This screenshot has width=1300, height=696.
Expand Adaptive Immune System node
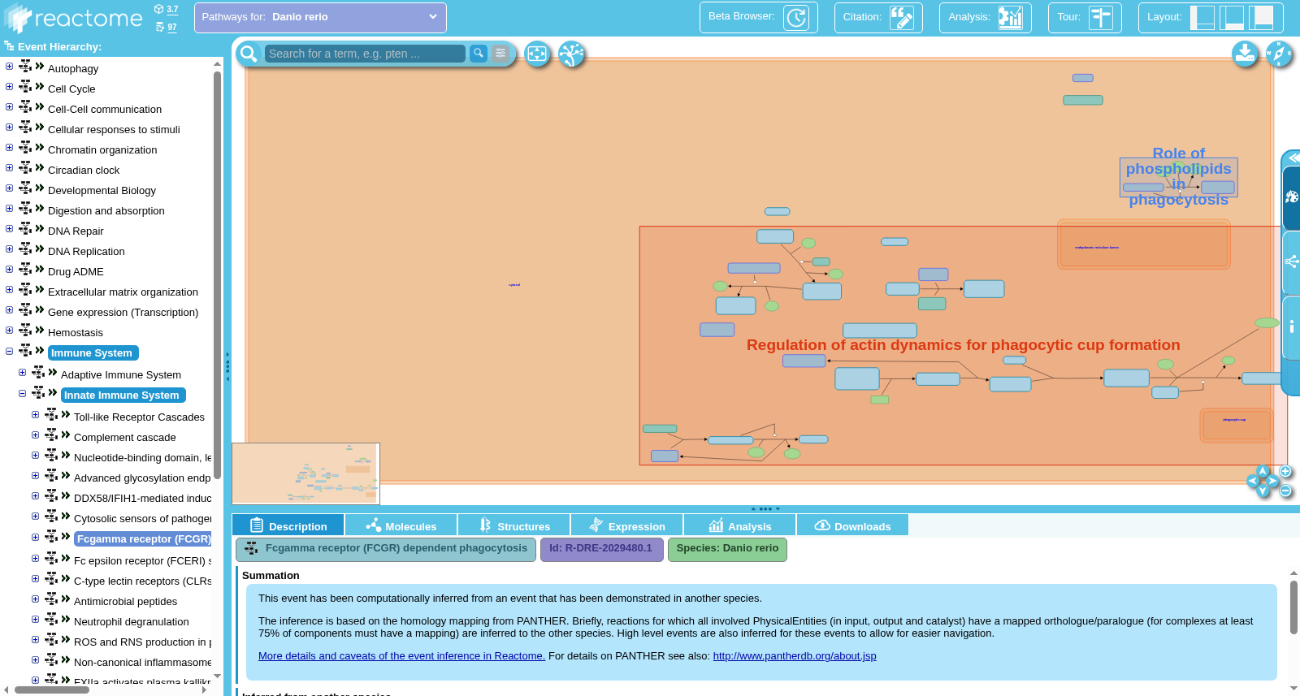[x=22, y=373]
